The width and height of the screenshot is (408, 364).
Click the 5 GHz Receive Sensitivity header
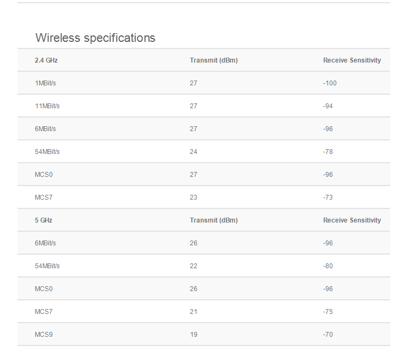tap(352, 220)
